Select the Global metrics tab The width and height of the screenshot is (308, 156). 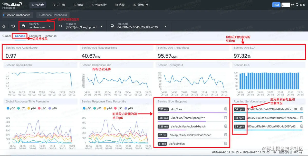(x=7, y=36)
